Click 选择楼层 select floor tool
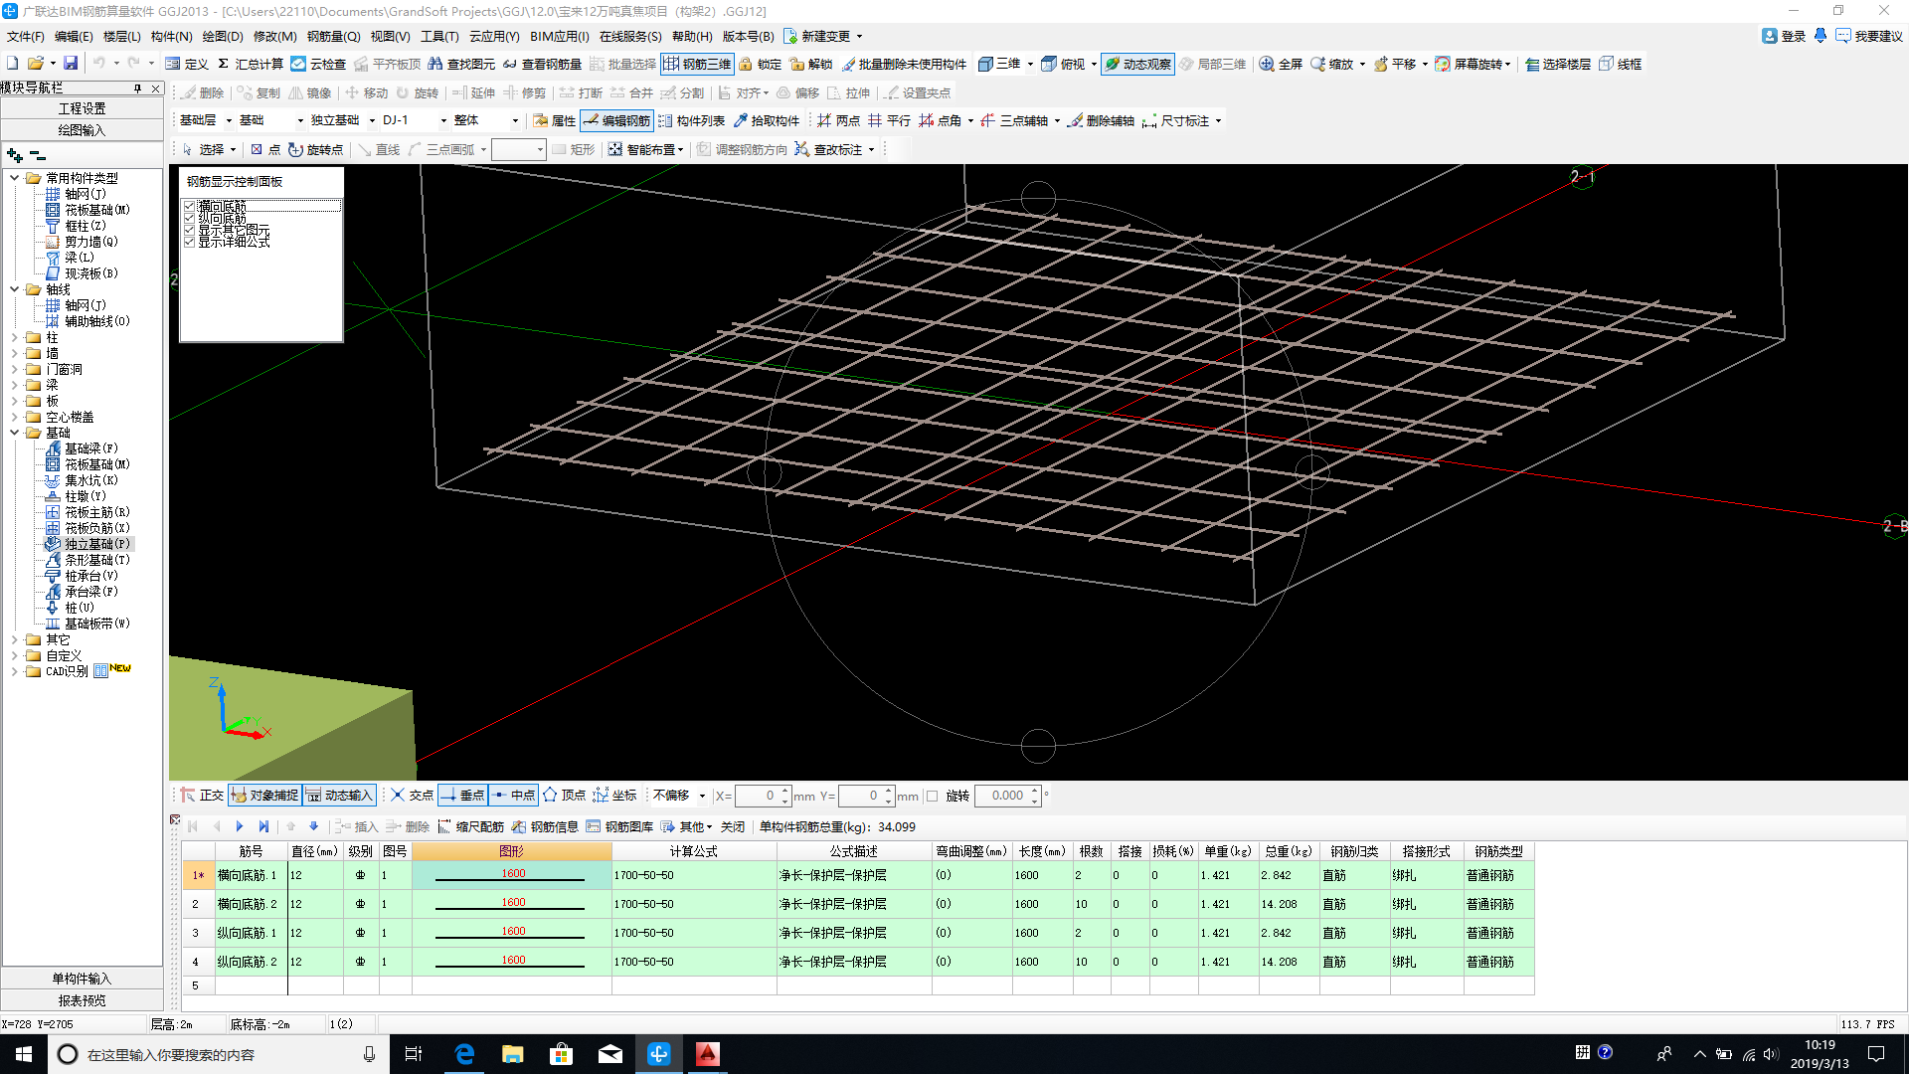1909x1074 pixels. [1558, 64]
